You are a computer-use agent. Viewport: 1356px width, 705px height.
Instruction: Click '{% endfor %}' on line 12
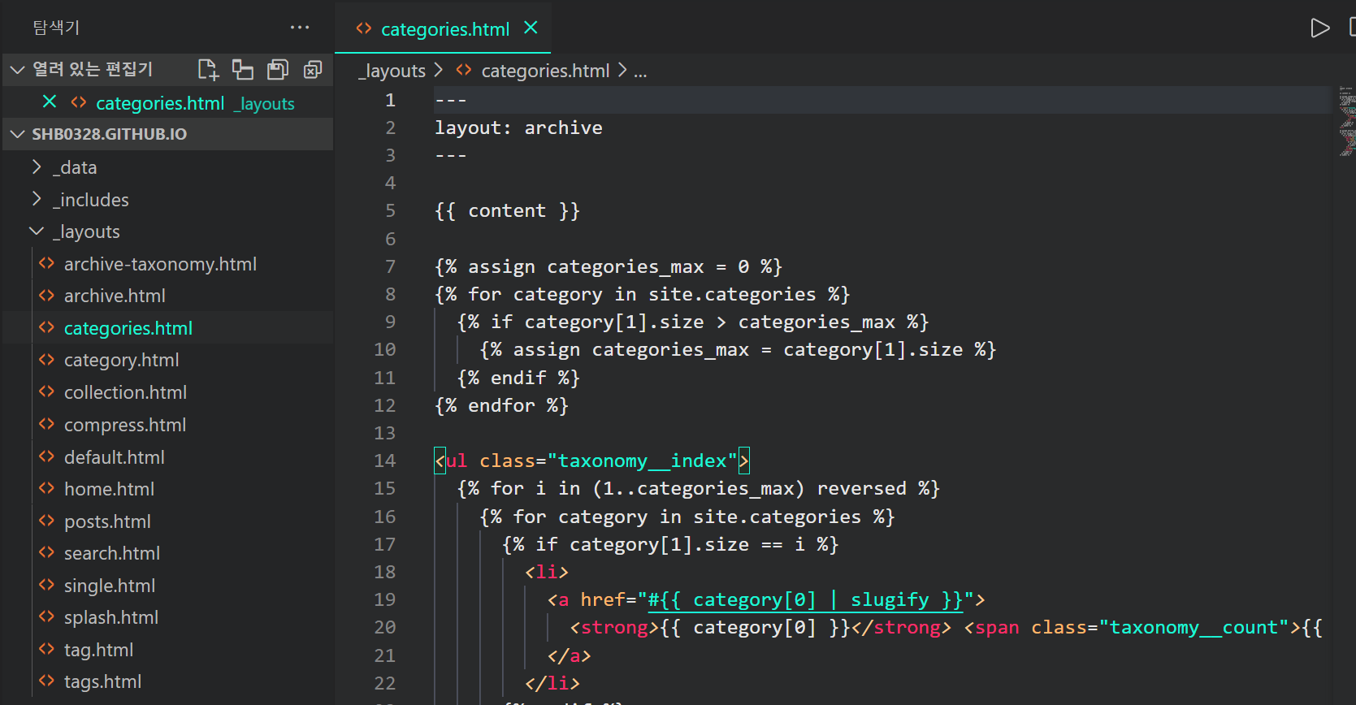point(501,405)
